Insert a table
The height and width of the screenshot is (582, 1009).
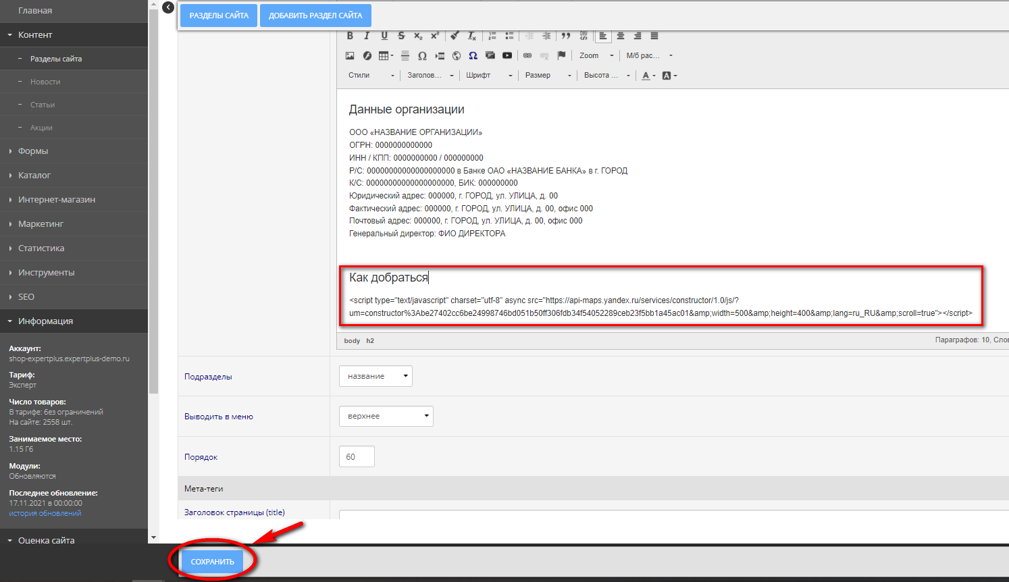(x=386, y=55)
